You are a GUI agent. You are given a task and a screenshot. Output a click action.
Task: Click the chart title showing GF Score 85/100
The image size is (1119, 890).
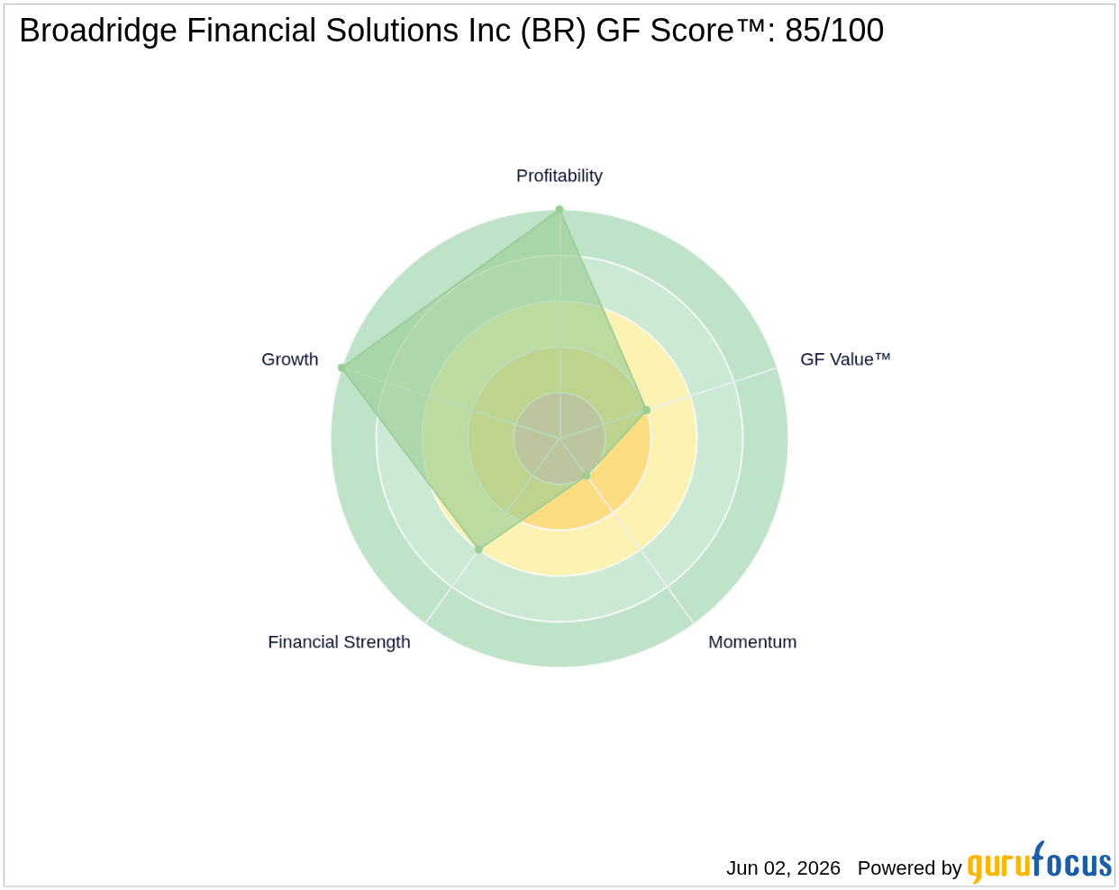coord(451,31)
